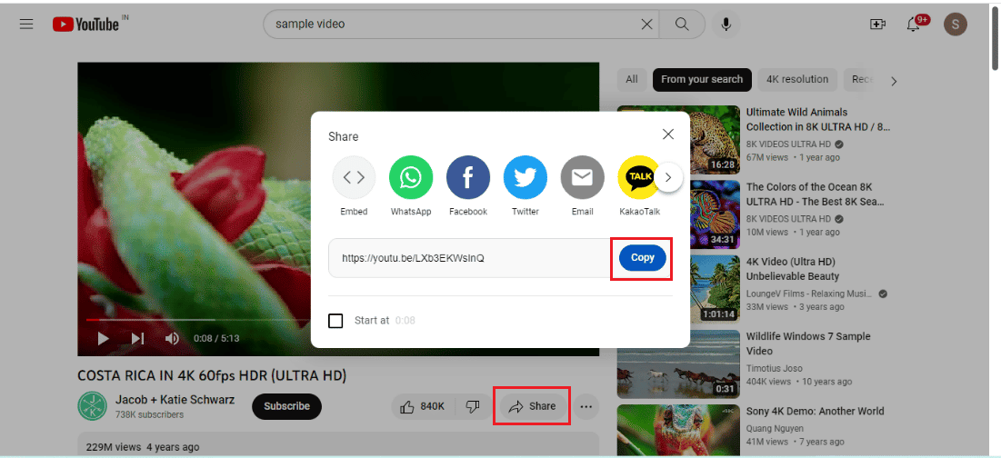Open Quang Nguyen channel link
This screenshot has height=458, width=1001.
tap(775, 429)
